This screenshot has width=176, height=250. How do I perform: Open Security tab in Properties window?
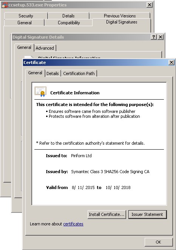26,16
